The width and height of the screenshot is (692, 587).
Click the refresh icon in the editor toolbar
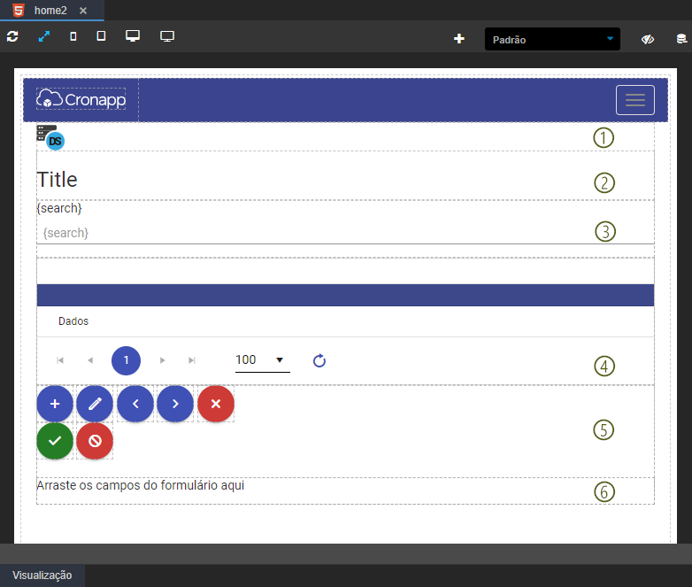(12, 36)
